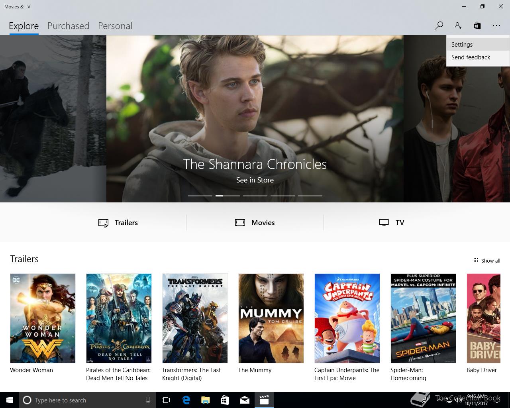Viewport: 510px width, 408px height.
Task: Open The Shannara Chronicles title
Action: pos(255,164)
